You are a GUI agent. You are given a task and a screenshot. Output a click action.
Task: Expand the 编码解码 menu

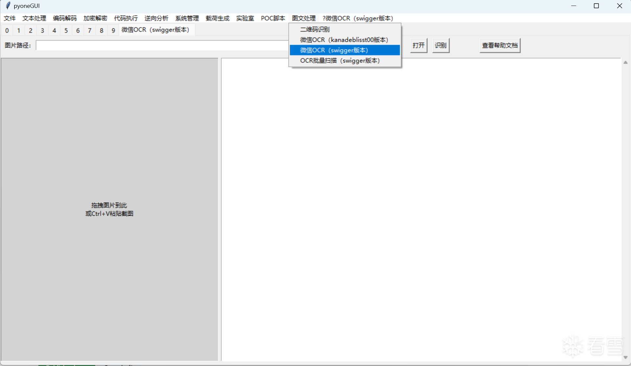65,18
